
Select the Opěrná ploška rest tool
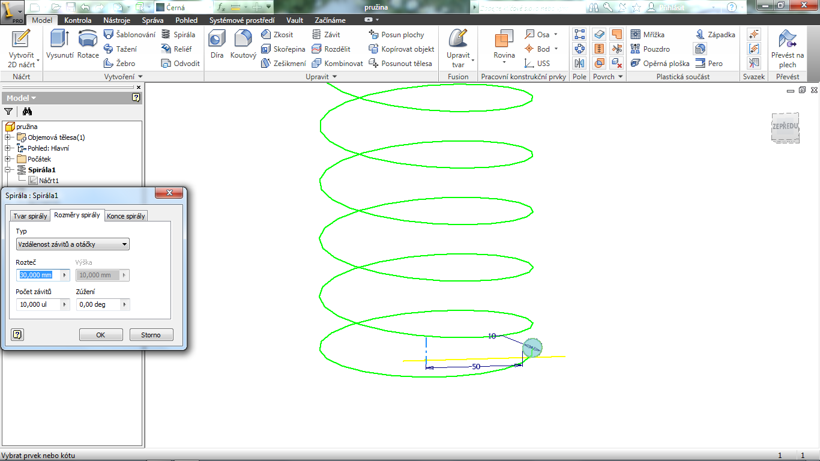click(660, 64)
